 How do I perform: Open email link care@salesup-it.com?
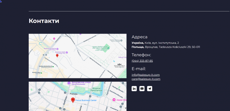click(146, 79)
